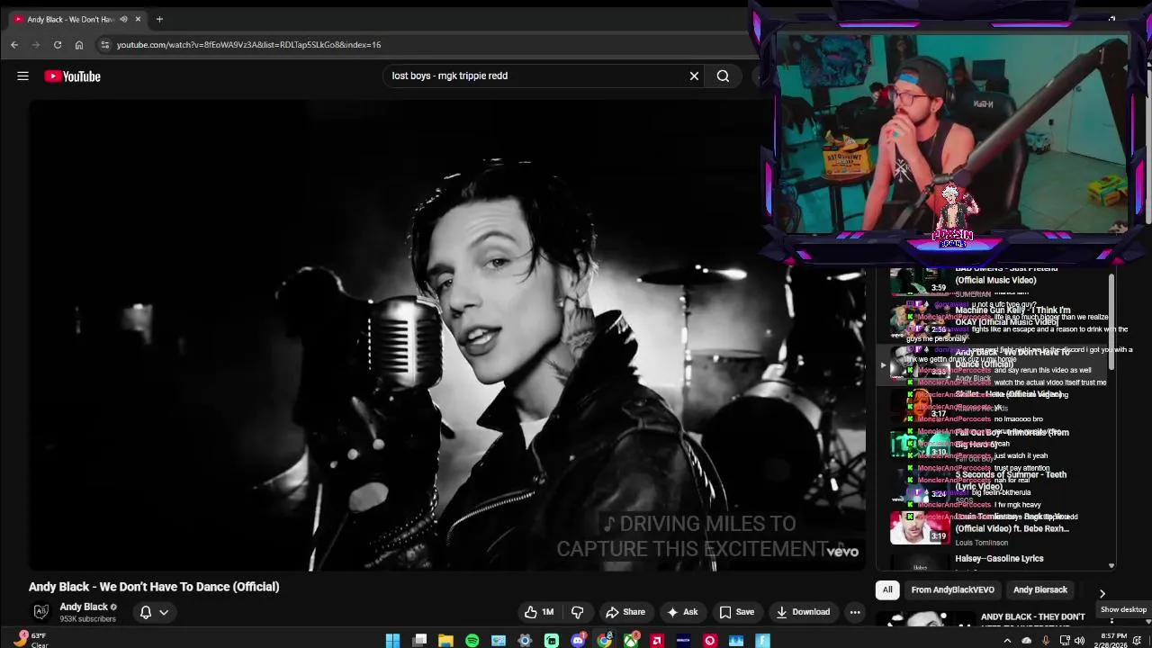
Task: Open File Explorer from the taskbar
Action: [x=445, y=641]
